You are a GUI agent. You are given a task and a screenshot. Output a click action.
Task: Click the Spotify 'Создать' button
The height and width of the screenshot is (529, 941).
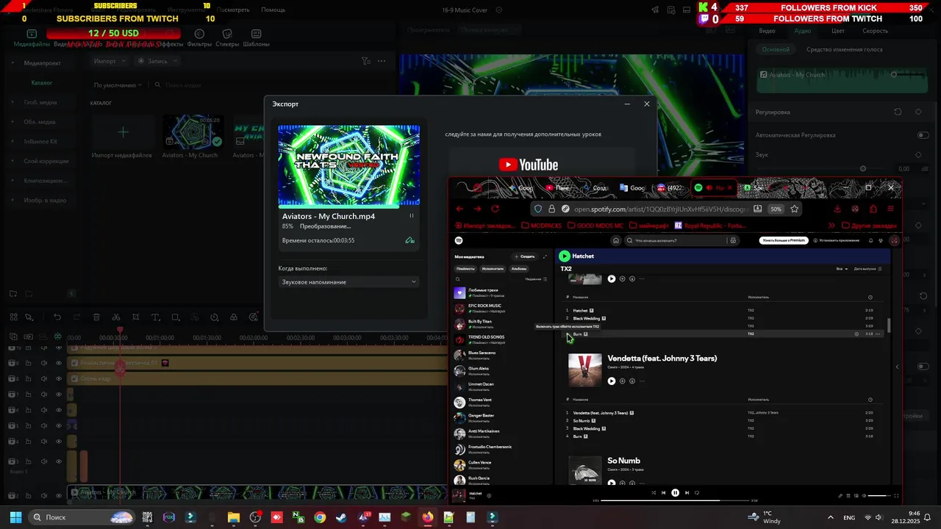coord(525,256)
